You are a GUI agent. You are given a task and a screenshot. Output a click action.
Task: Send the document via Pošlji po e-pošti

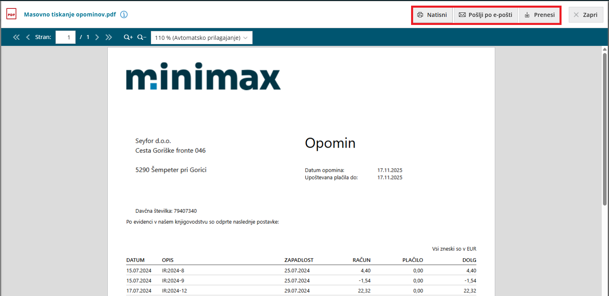(486, 15)
